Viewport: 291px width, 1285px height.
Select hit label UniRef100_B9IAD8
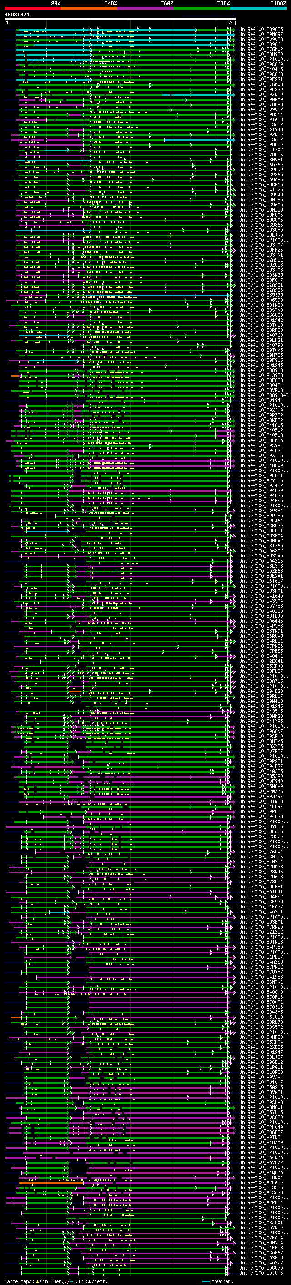pos(261,120)
